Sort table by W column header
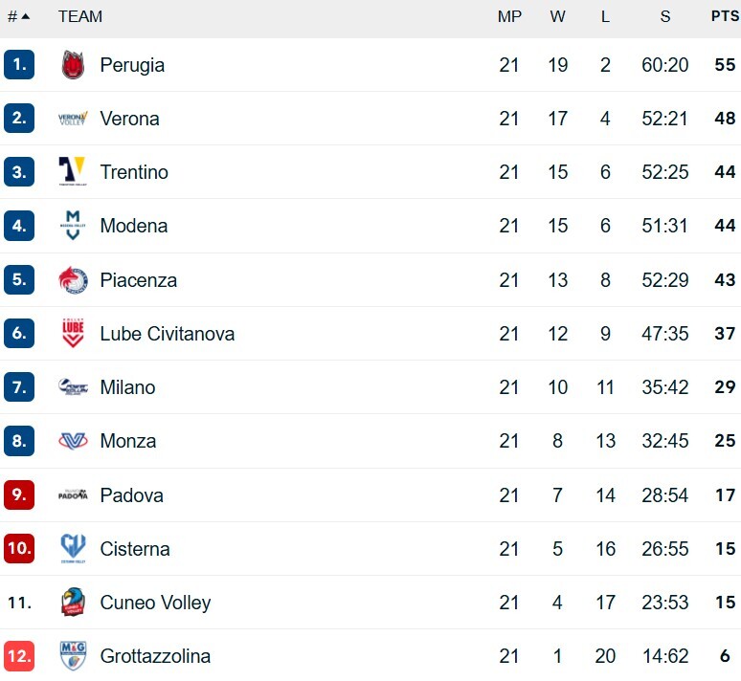The image size is (741, 681). pyautogui.click(x=558, y=16)
